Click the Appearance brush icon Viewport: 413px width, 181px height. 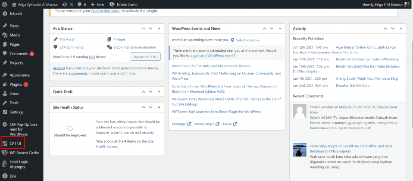(x=4, y=75)
